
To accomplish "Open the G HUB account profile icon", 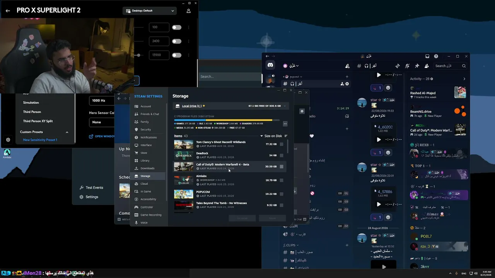I will (188, 11).
